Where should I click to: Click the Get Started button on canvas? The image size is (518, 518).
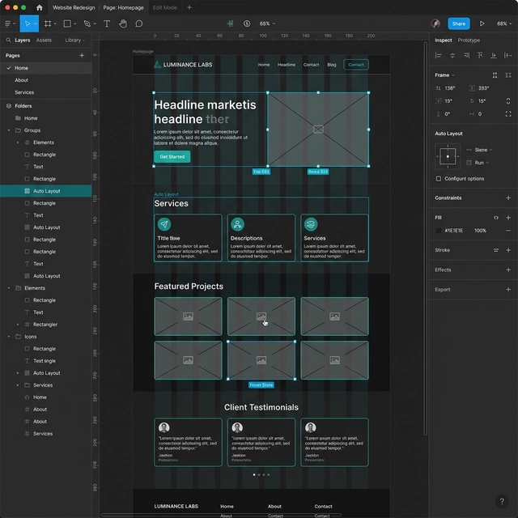point(172,156)
